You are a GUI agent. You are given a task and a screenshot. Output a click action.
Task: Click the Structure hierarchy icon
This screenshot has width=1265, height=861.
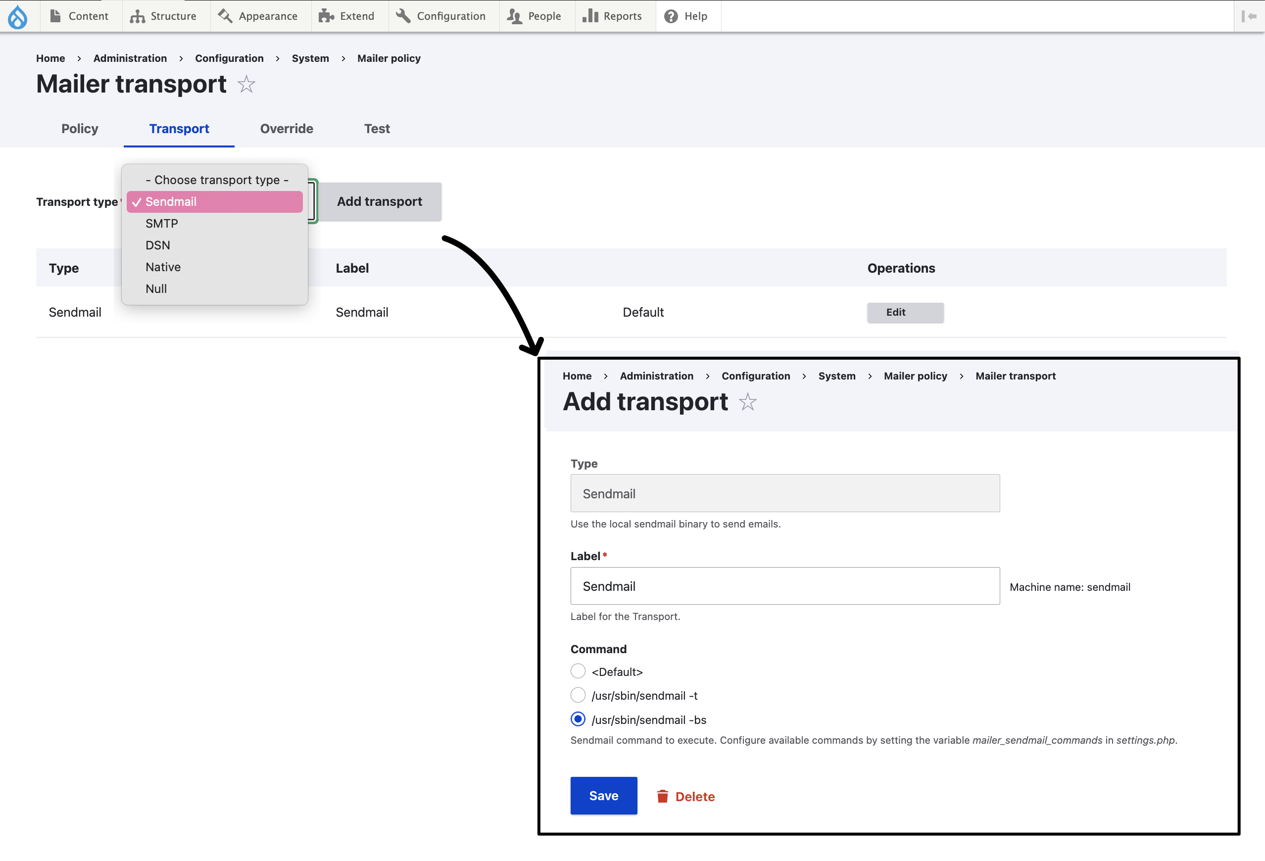[x=137, y=16]
